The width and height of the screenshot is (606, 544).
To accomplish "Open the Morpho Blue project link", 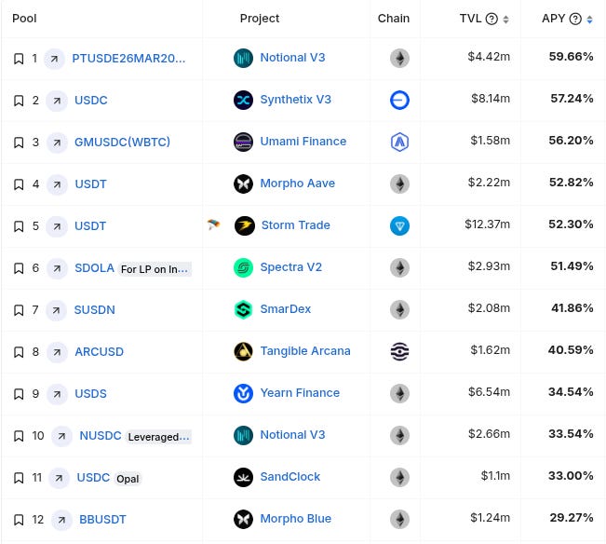I will 296,519.
